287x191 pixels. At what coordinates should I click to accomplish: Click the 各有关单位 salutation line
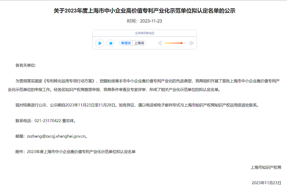tap(26, 66)
